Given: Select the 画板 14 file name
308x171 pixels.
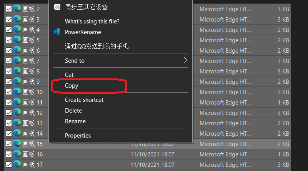Looking at the screenshot, I should (33, 133).
